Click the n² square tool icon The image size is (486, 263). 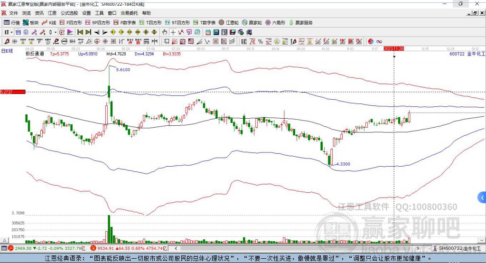[81, 41]
